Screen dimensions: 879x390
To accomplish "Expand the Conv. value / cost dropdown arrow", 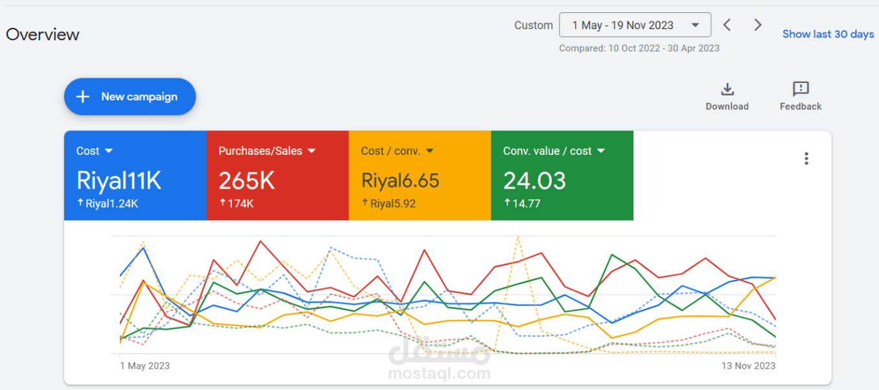I will (x=601, y=151).
